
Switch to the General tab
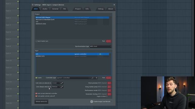(x=55, y=9)
